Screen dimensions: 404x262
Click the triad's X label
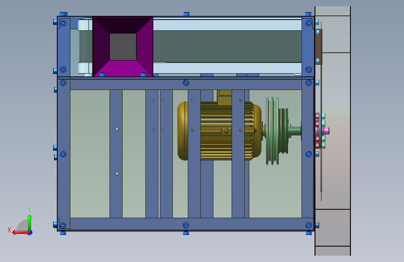point(9,230)
